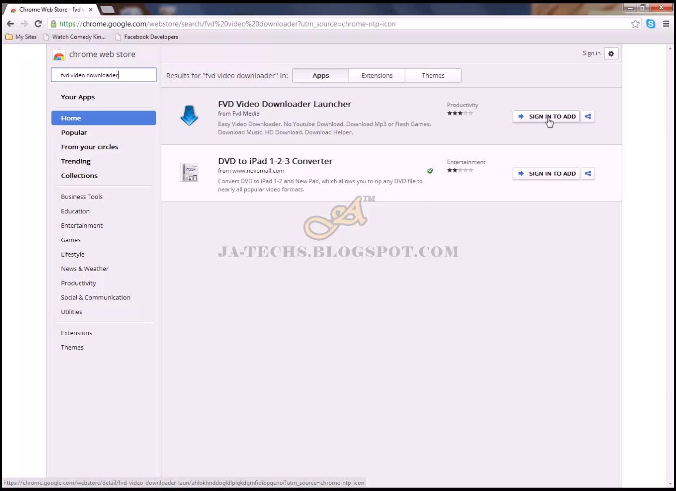Click the three-star rating of FVD Downloader
The height and width of the screenshot is (491, 676).
point(459,113)
